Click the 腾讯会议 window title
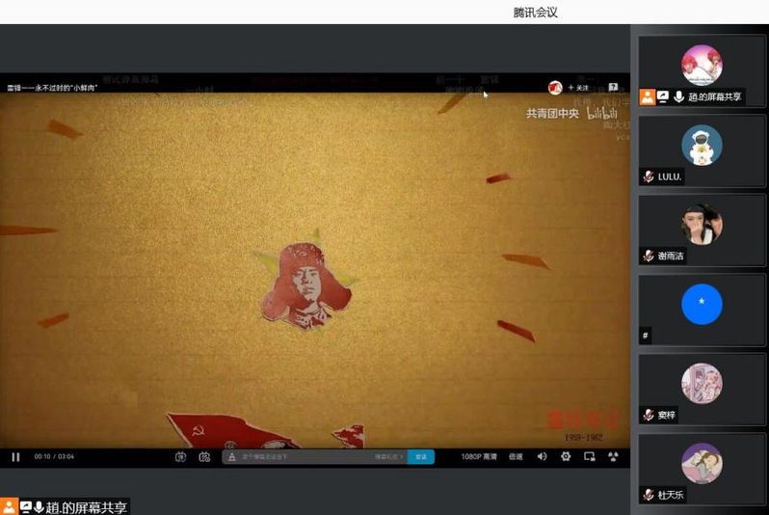 tap(535, 13)
